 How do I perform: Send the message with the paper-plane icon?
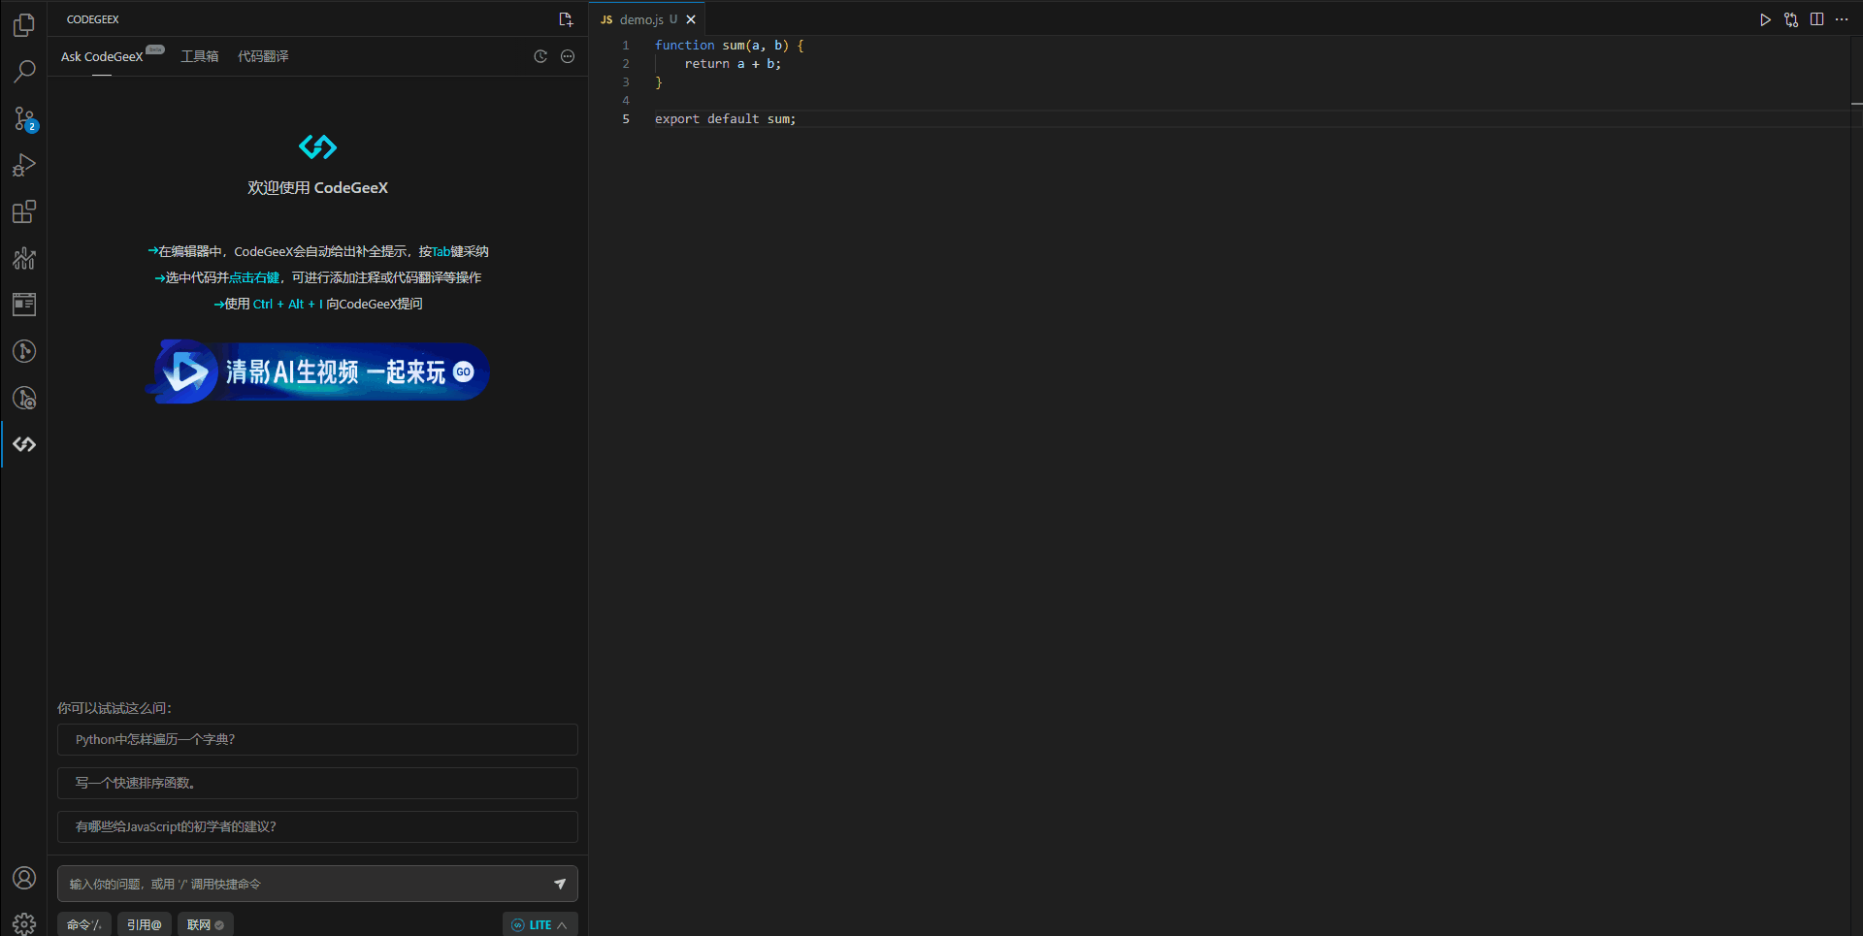[560, 884]
